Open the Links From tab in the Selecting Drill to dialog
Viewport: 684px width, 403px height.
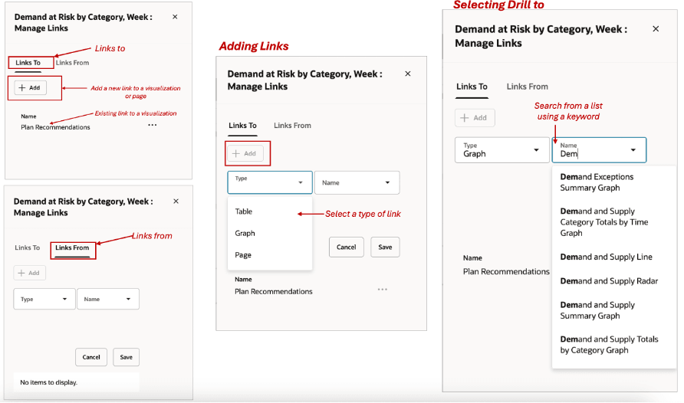pos(527,87)
